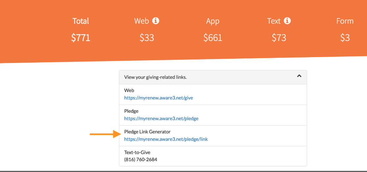
Task: Click the Total giving label
Action: (81, 21)
